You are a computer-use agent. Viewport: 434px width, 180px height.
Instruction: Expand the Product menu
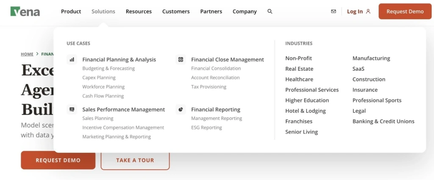click(71, 11)
